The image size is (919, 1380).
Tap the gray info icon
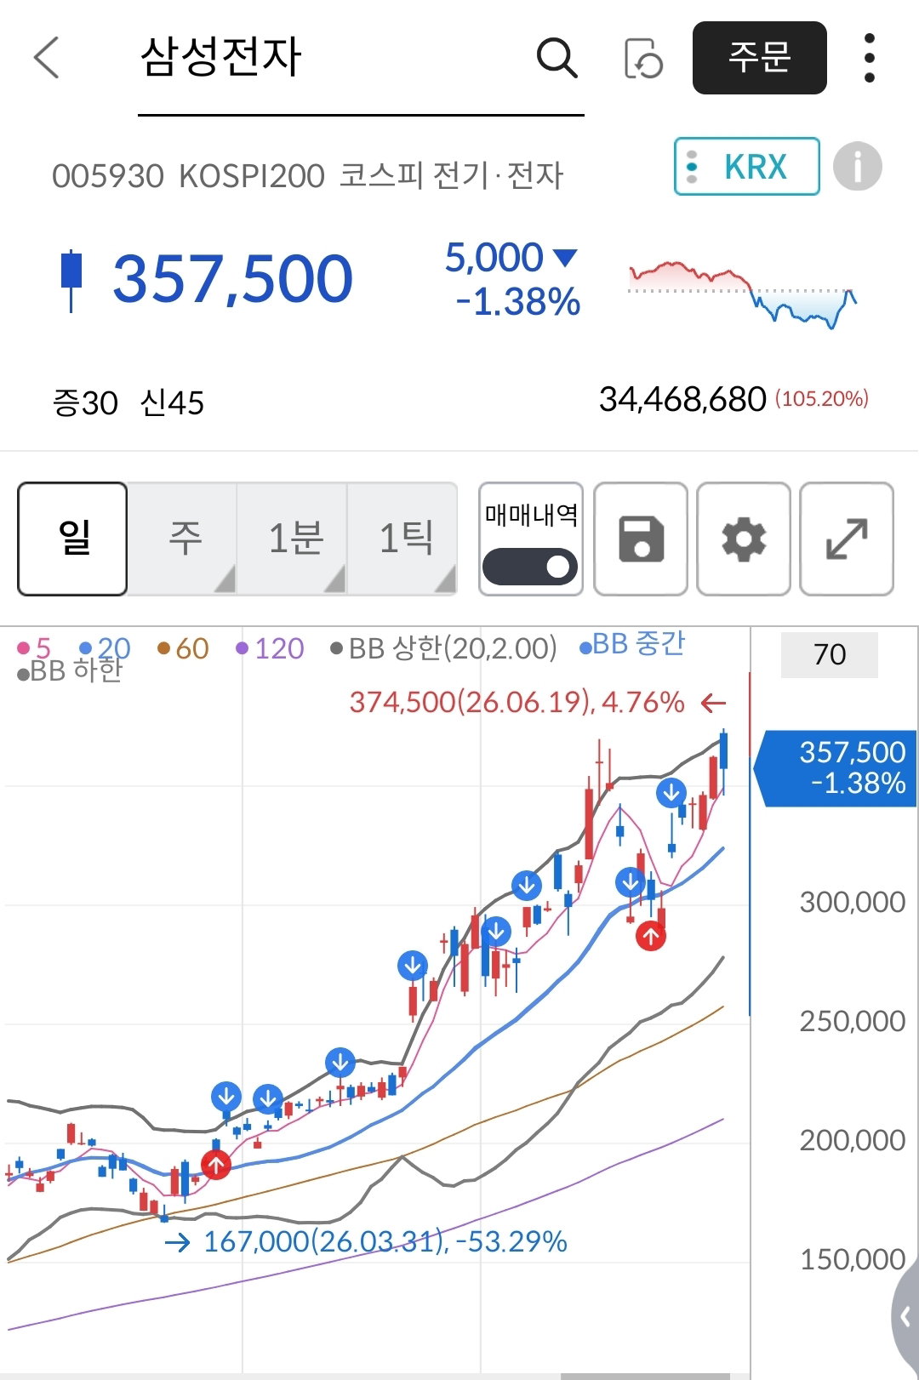tap(857, 166)
